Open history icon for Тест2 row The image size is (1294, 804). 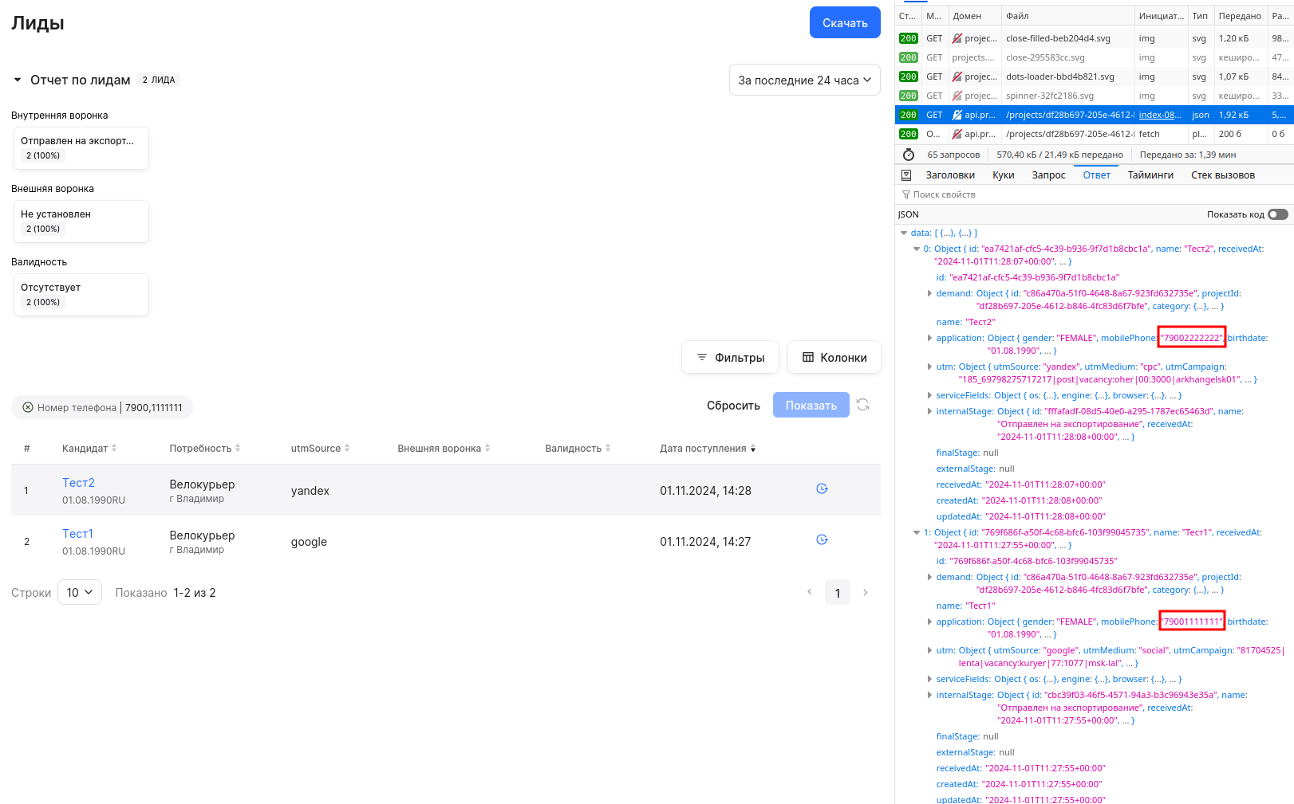pos(822,488)
